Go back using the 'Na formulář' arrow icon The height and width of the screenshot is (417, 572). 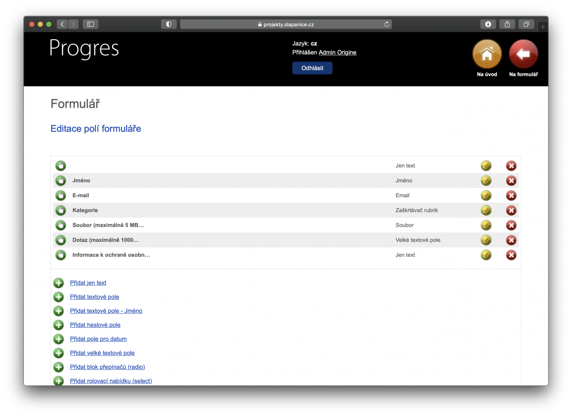pos(523,54)
